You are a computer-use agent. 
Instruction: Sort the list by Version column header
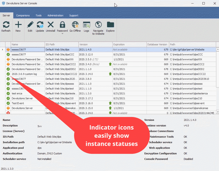(x=95, y=44)
